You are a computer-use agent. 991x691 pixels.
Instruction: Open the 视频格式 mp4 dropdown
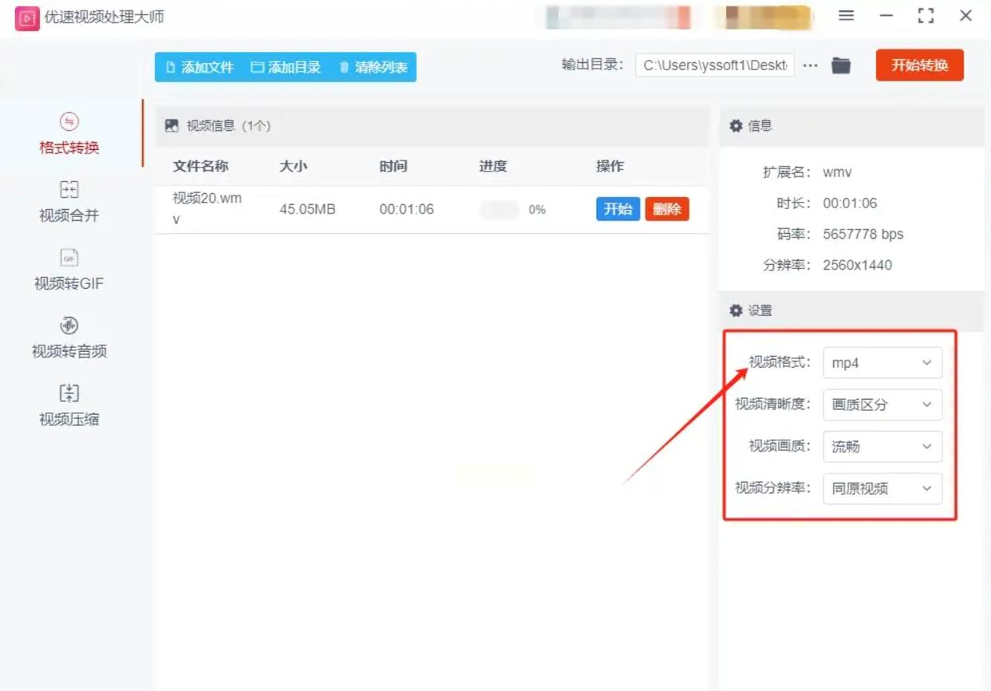pyautogui.click(x=882, y=363)
